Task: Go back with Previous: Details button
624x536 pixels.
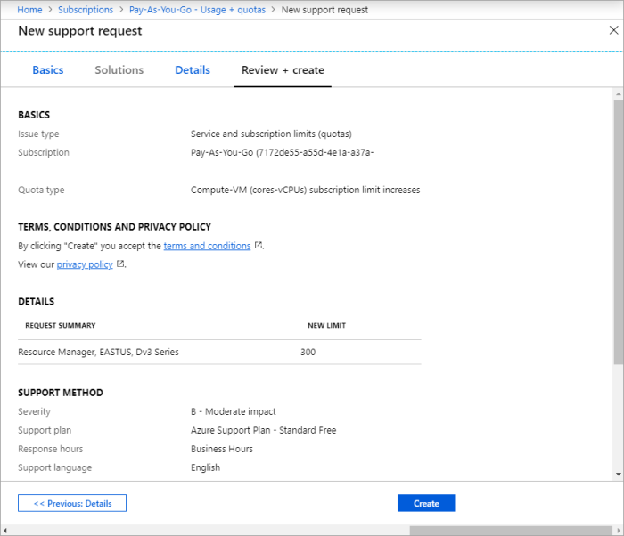Action: [72, 503]
